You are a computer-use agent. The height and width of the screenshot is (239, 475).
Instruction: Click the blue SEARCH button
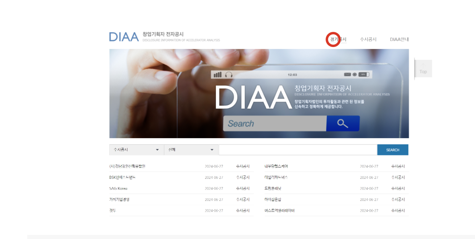(393, 150)
